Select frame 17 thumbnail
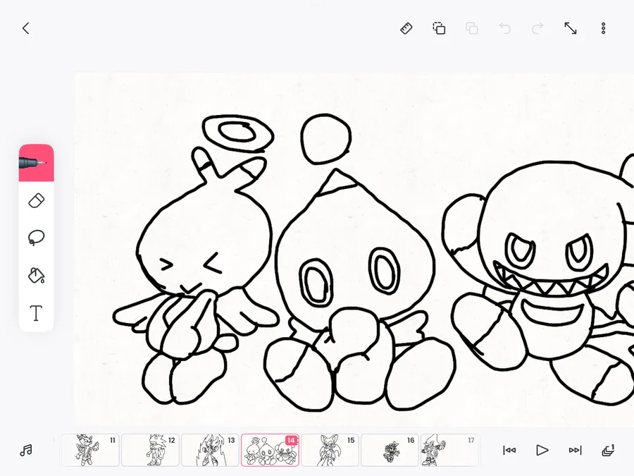The height and width of the screenshot is (476, 634). (x=449, y=450)
